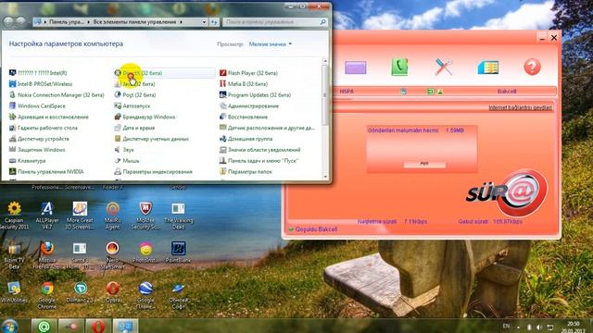The width and height of the screenshot is (593, 333).
Task: Open Диспетчер учетных данных
Action: coord(151,139)
